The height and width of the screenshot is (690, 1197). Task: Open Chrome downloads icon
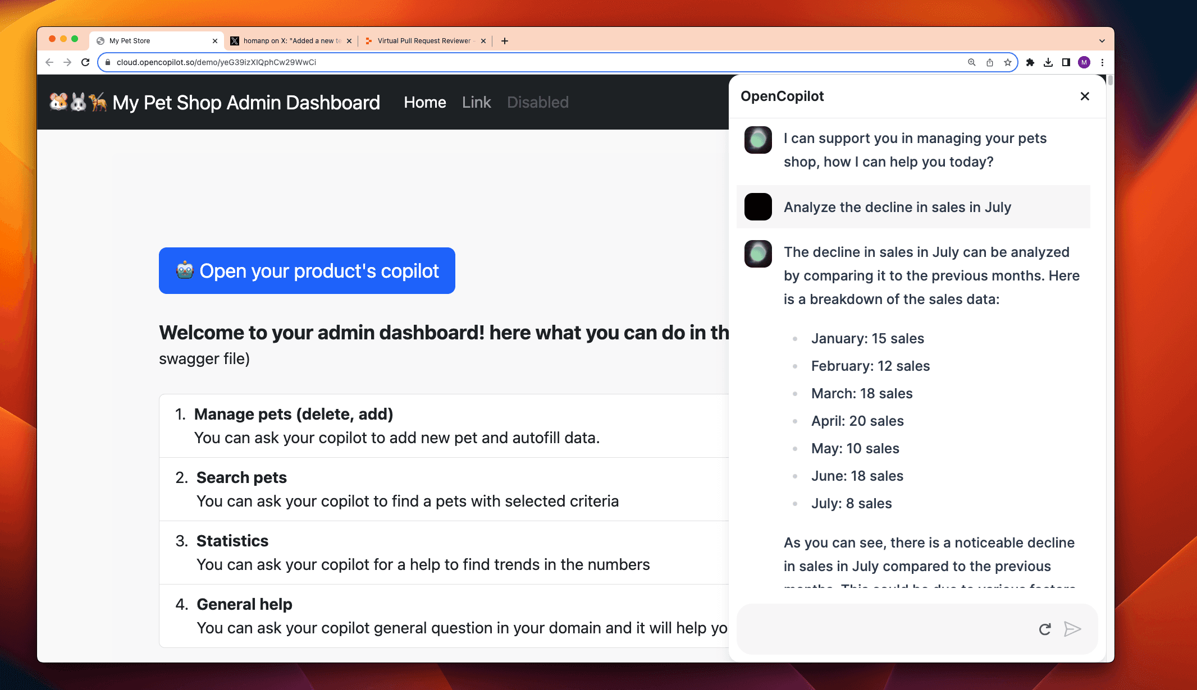pyautogui.click(x=1048, y=62)
